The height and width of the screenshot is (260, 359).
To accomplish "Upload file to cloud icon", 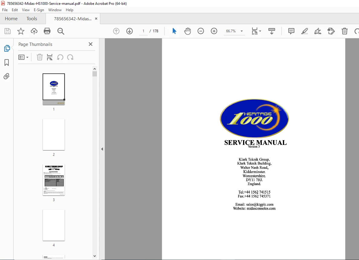I will (x=34, y=31).
